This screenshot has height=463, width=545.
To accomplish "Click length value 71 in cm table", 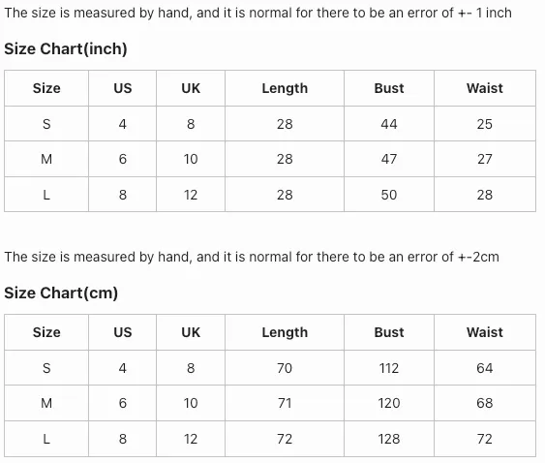I will (285, 403).
